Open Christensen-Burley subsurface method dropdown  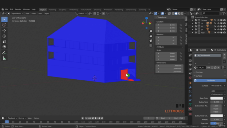pyautogui.click(x=218, y=95)
